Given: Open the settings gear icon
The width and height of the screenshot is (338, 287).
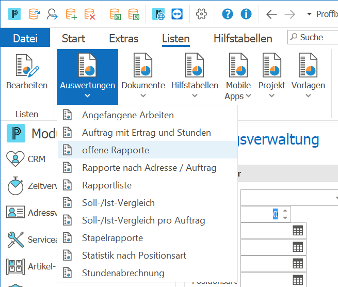Looking at the screenshot, I should [x=201, y=14].
